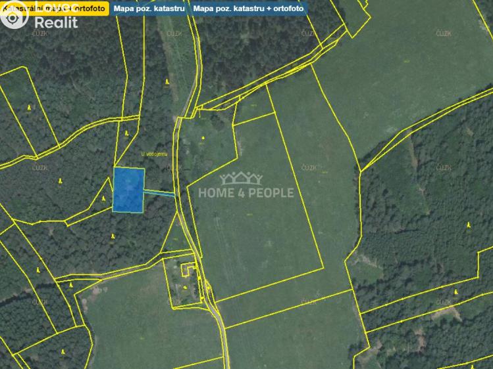
Task: Switch to Katastrální mapa + ortofoto tab
Action: coord(55,9)
